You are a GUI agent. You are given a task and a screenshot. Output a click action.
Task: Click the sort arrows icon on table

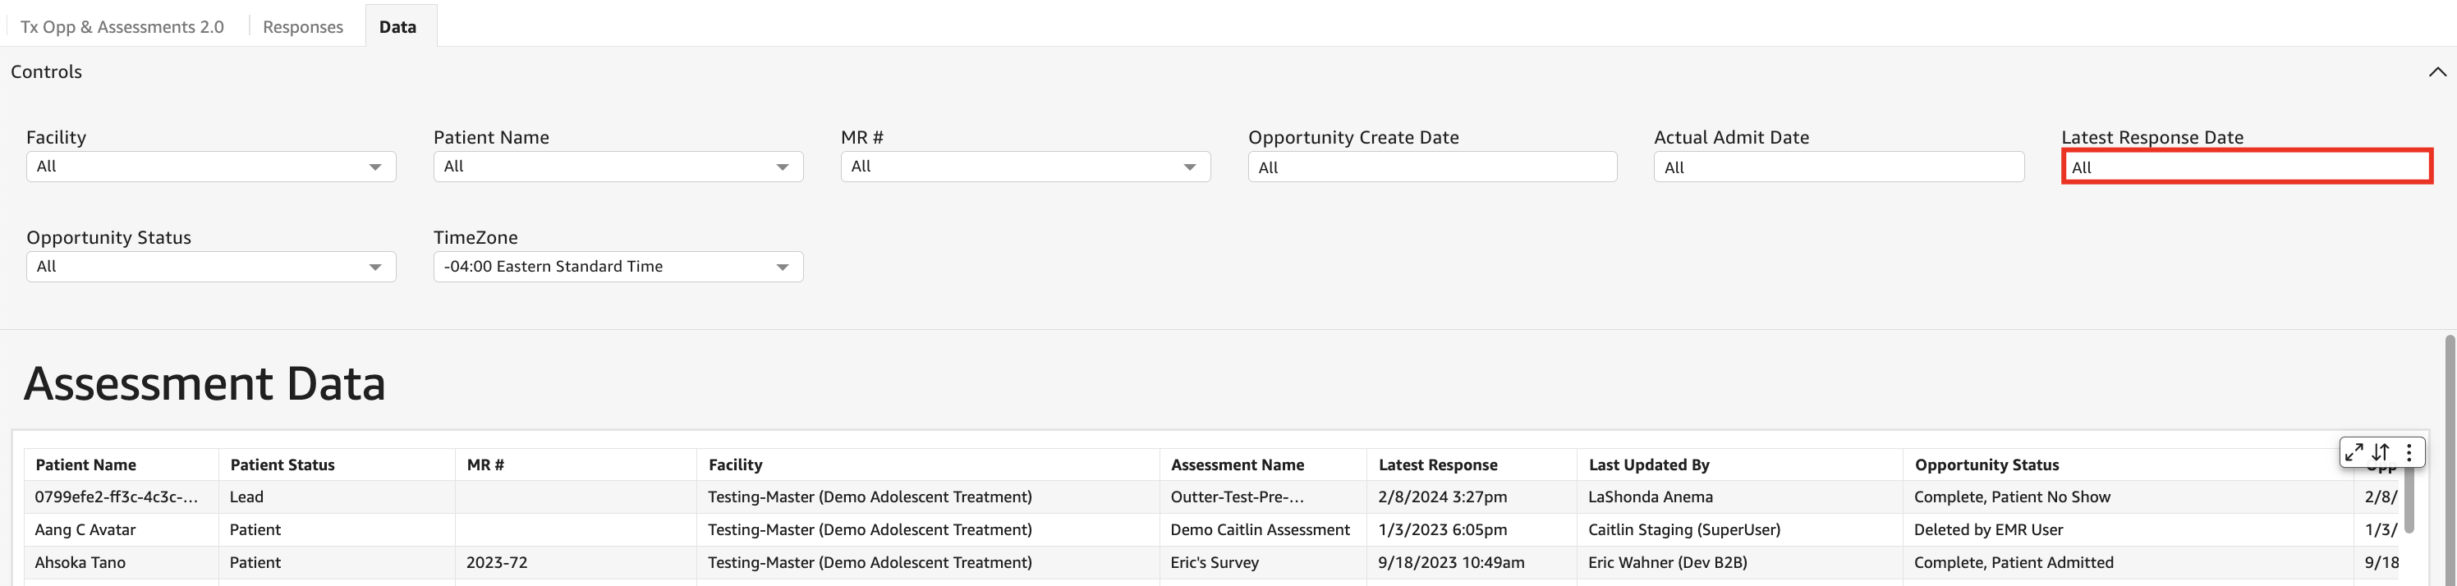click(x=2381, y=451)
